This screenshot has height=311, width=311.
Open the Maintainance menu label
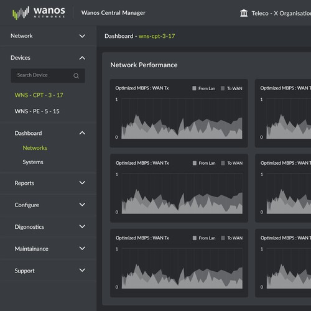coord(31,249)
